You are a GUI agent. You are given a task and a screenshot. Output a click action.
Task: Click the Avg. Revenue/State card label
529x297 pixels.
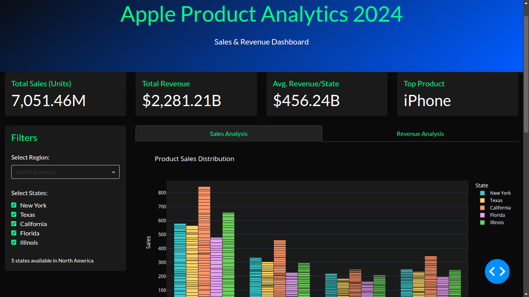pyautogui.click(x=306, y=84)
